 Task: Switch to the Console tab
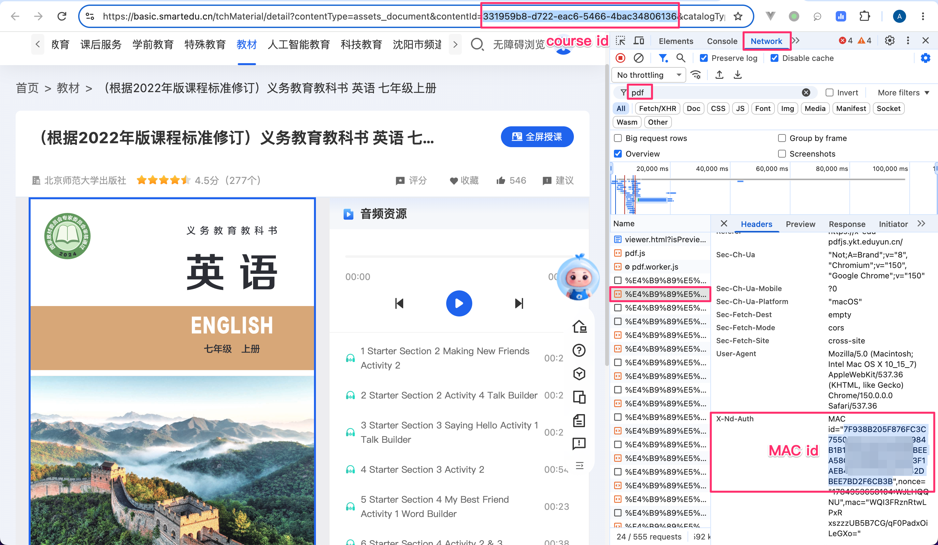pos(722,41)
